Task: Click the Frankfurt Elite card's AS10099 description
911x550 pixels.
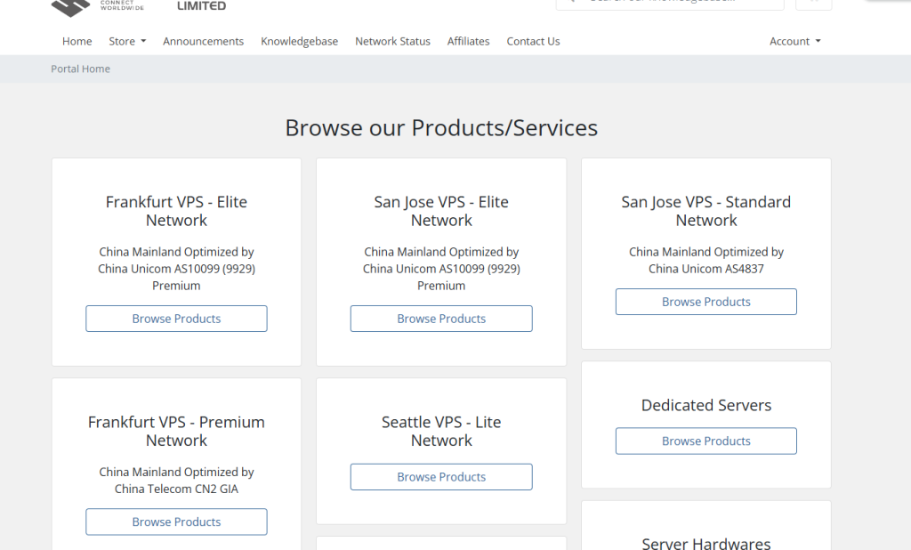Action: click(177, 269)
